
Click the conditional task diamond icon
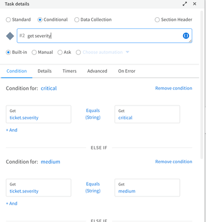10,36
